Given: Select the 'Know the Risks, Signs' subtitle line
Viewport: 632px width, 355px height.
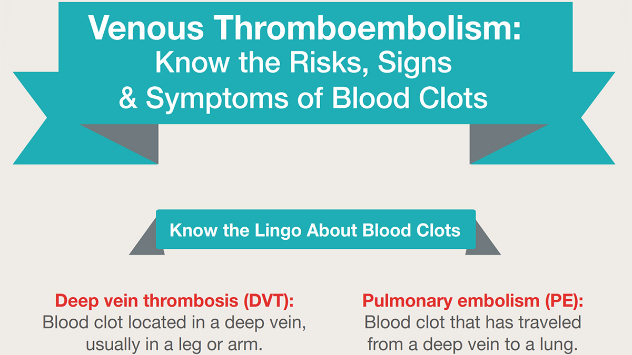Looking at the screenshot, I should (303, 63).
